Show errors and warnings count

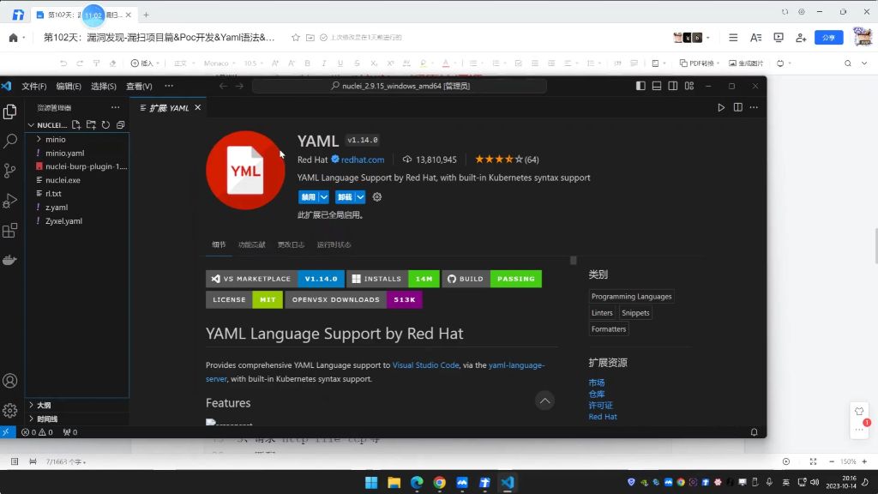click(x=37, y=432)
